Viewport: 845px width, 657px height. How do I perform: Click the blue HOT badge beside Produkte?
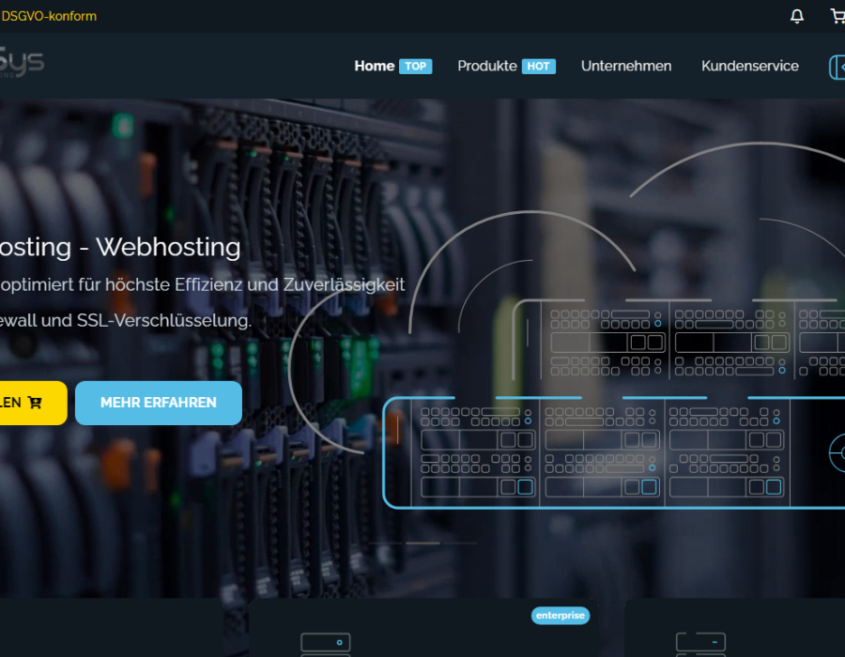[x=538, y=67]
